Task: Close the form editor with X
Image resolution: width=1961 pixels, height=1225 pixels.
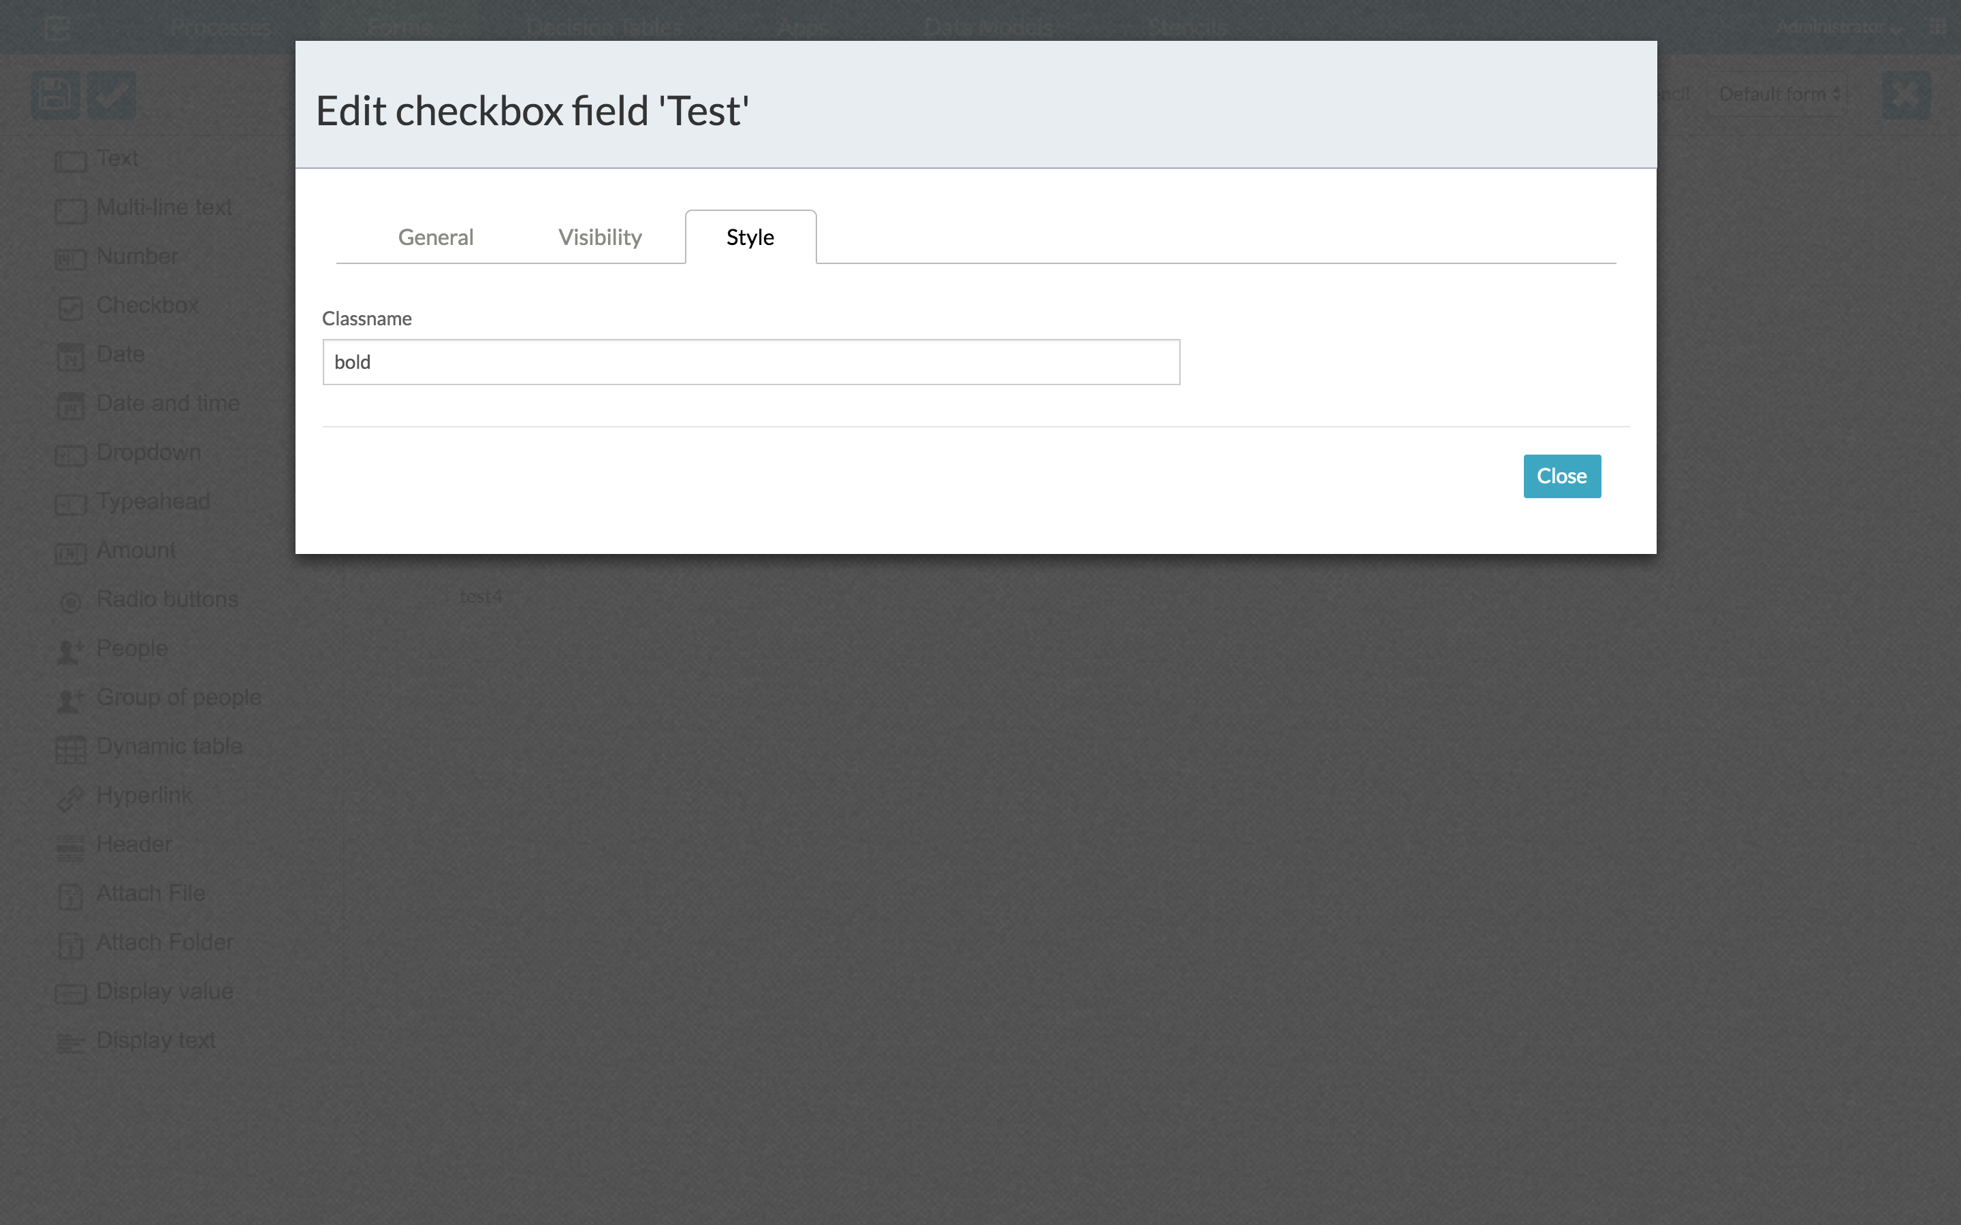Action: [x=1906, y=95]
